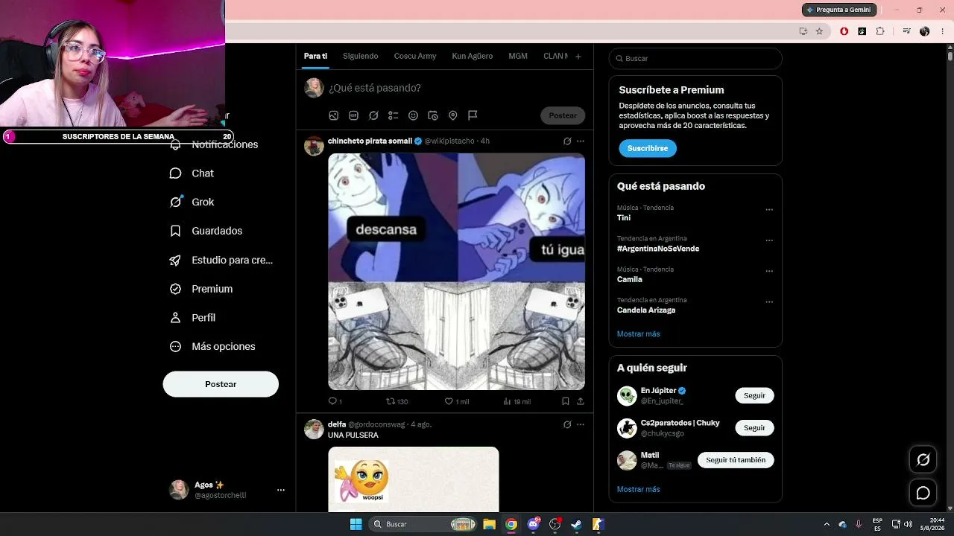Click the Buscar search field on X
954x536 pixels.
(x=695, y=58)
